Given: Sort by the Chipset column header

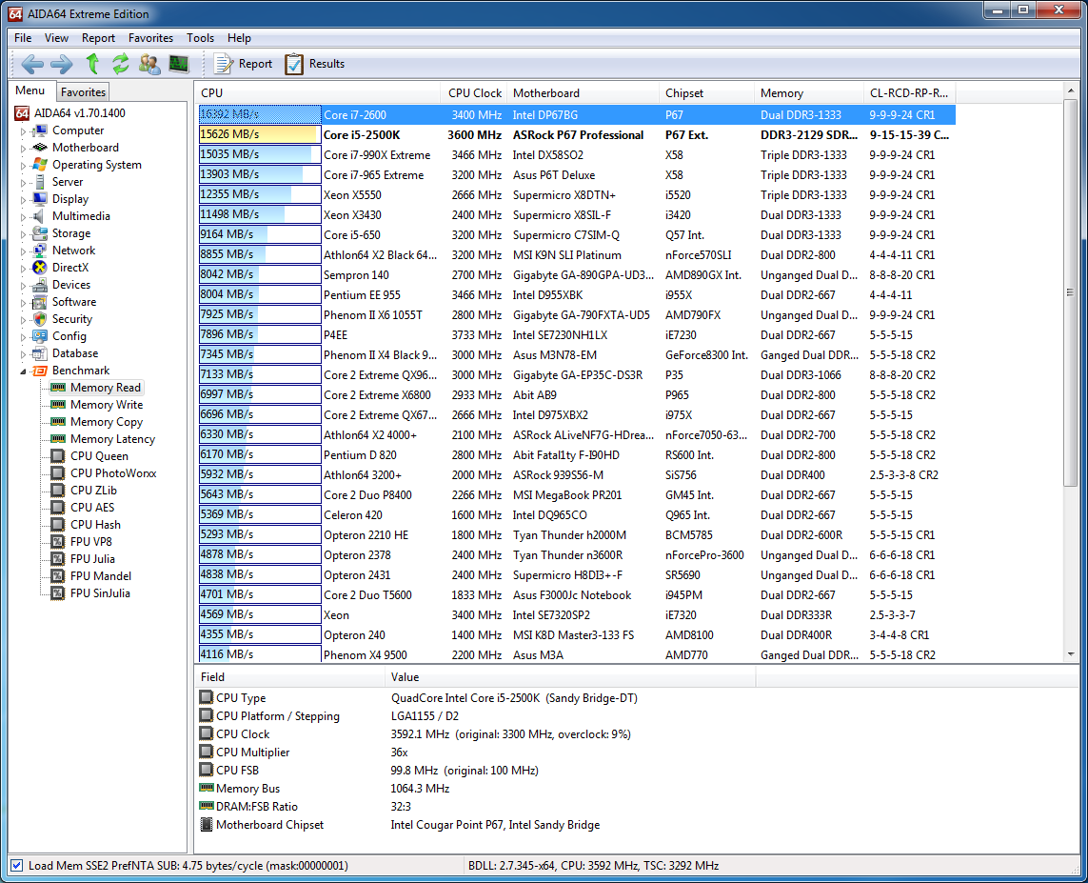Looking at the screenshot, I should [x=684, y=93].
